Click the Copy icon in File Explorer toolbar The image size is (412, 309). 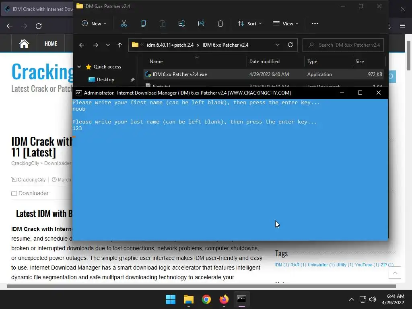143,24
